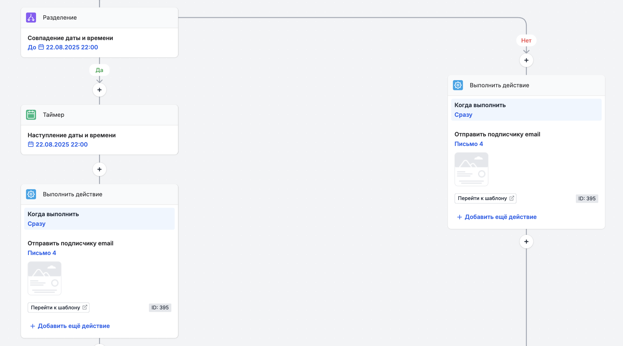Select the Да branch label
The width and height of the screenshot is (623, 346).
click(99, 70)
